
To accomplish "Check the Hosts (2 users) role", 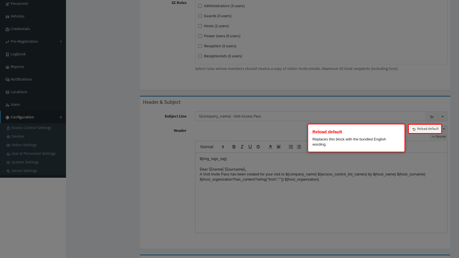I will (x=200, y=26).
